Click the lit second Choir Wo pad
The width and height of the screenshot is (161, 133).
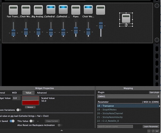pyautogui.click(x=89, y=10)
